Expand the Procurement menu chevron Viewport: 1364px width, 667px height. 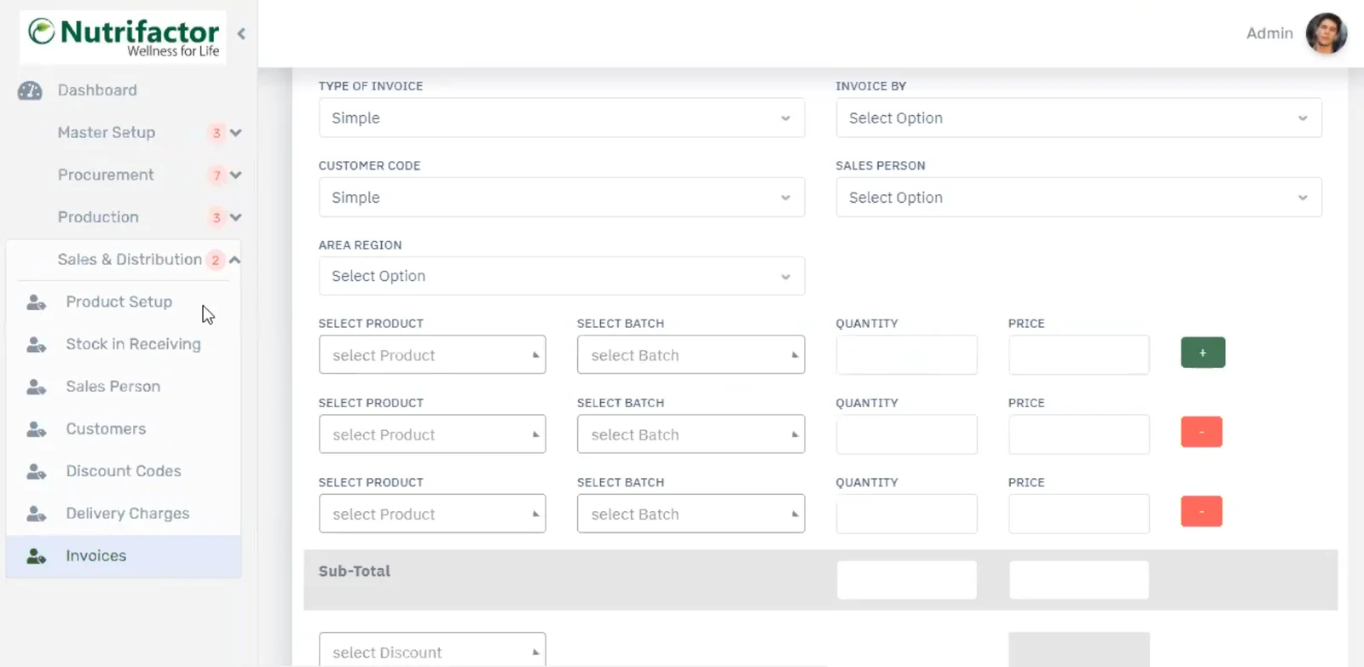[x=235, y=175]
